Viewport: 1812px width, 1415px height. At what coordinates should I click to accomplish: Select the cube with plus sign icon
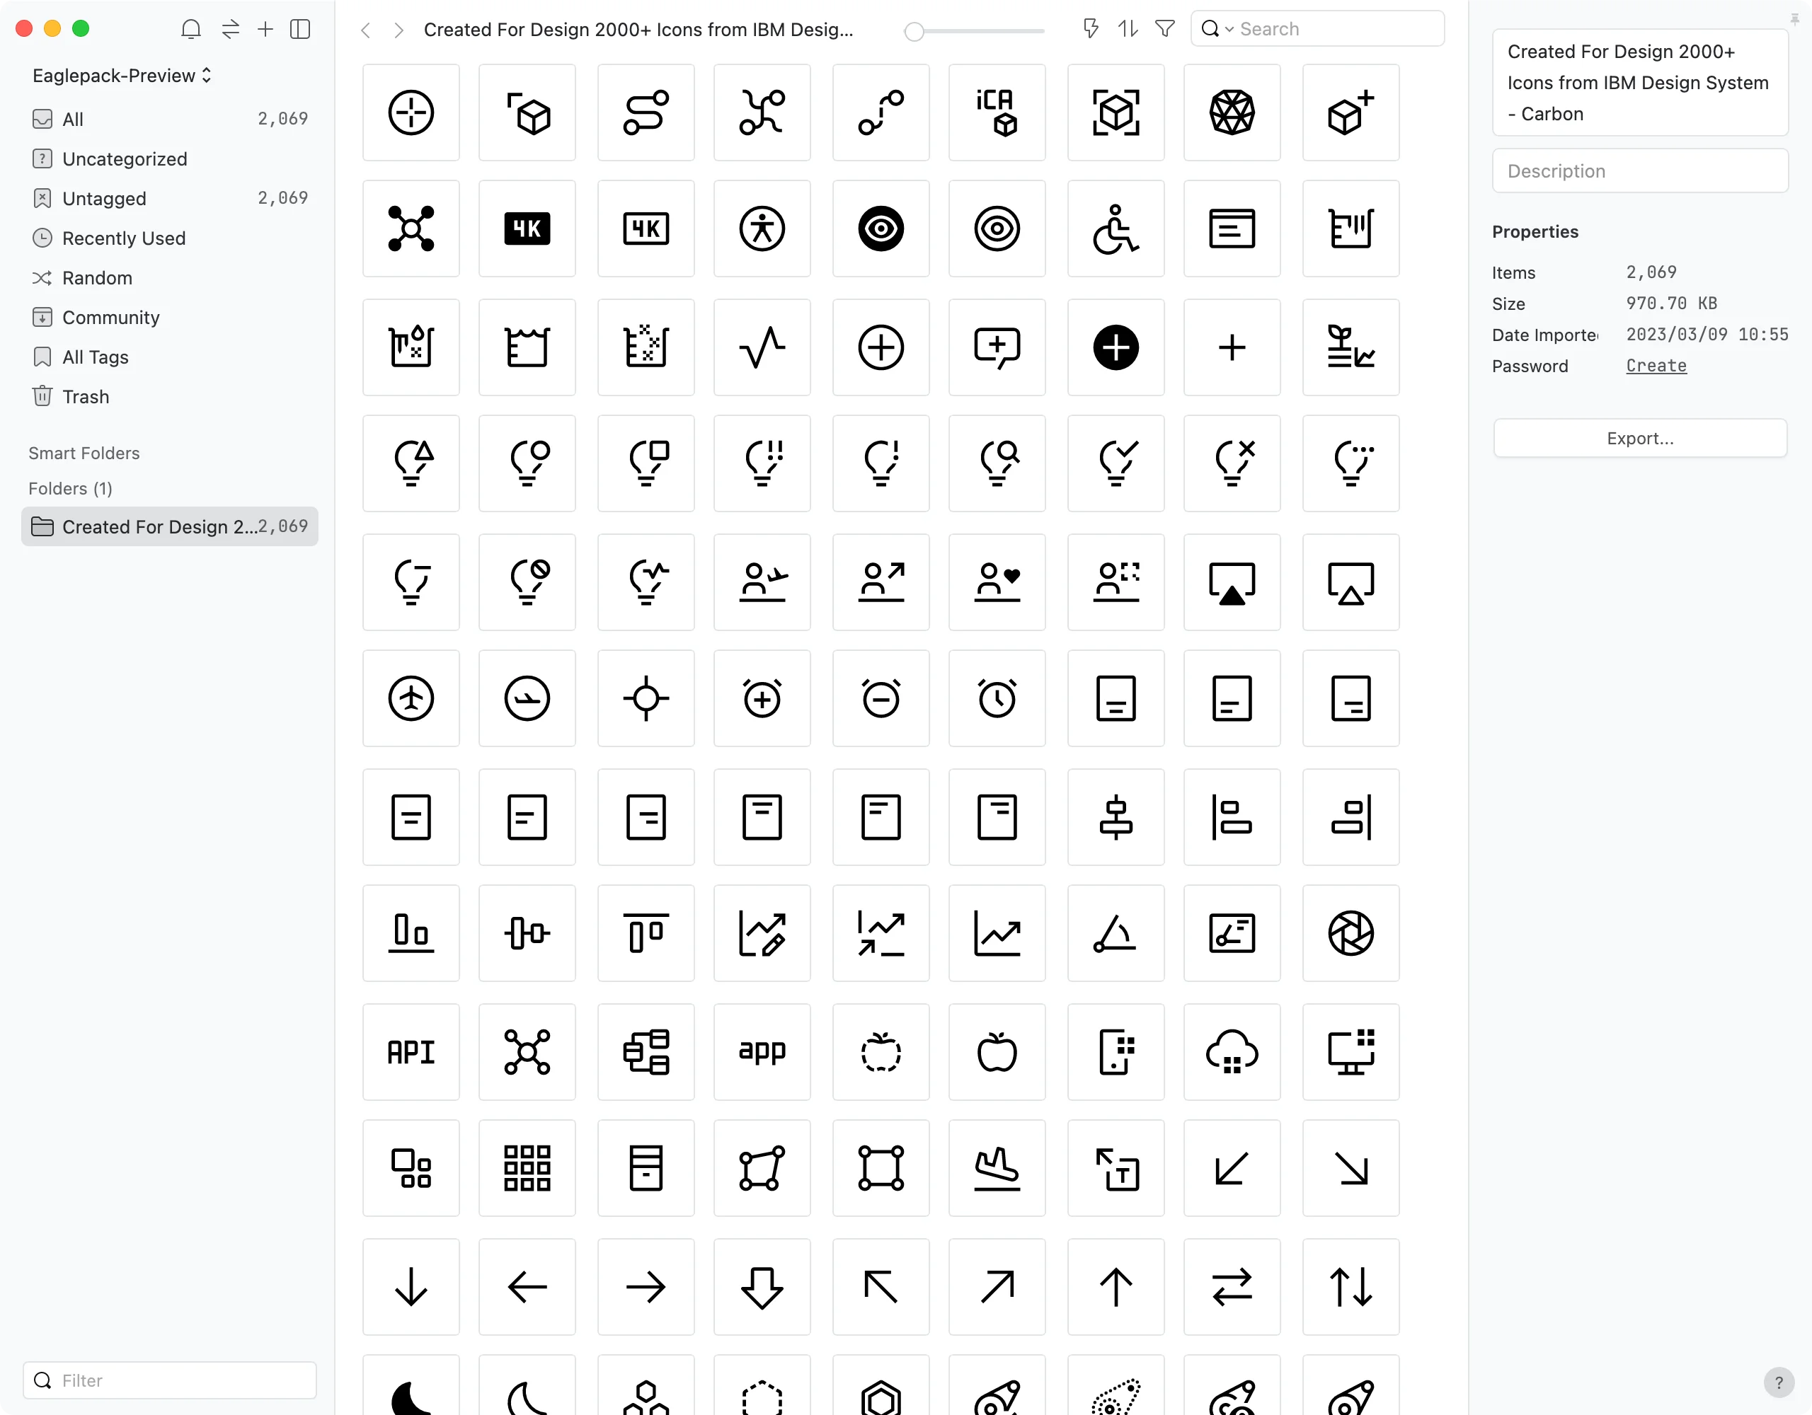pyautogui.click(x=1350, y=112)
